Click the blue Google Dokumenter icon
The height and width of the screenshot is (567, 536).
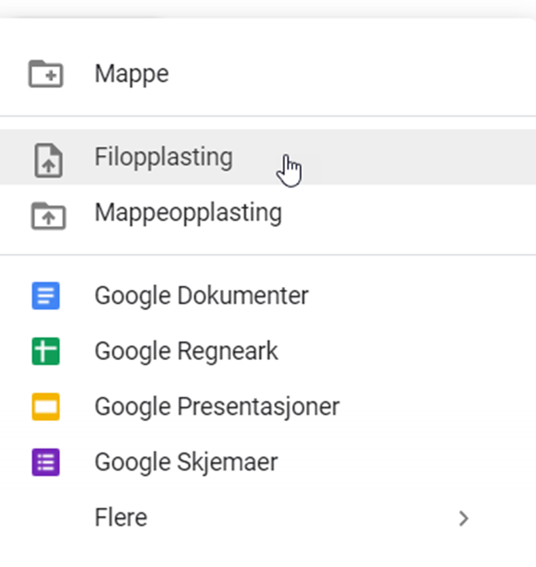point(46,296)
